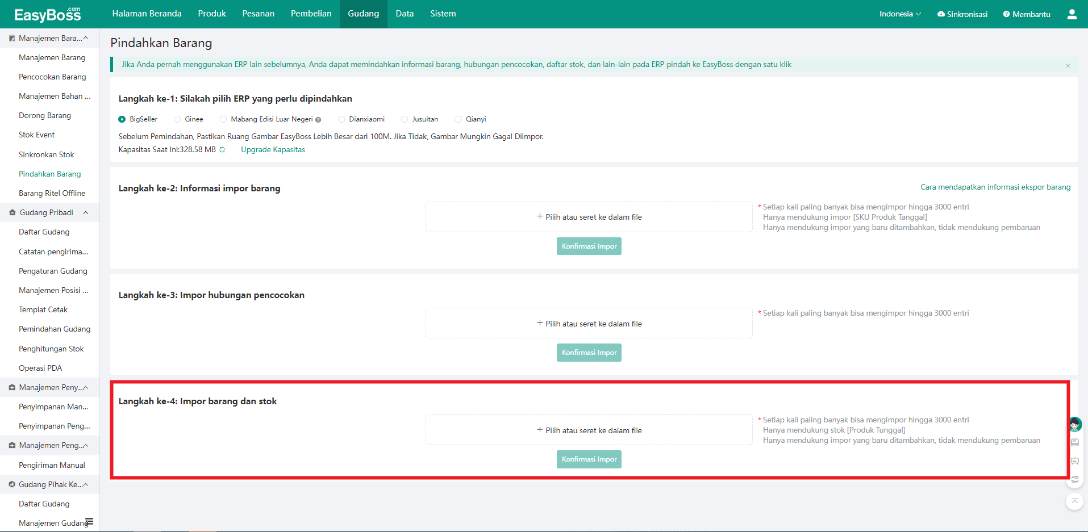Open the customer service avatar widget
Image resolution: width=1088 pixels, height=532 pixels.
[1075, 424]
